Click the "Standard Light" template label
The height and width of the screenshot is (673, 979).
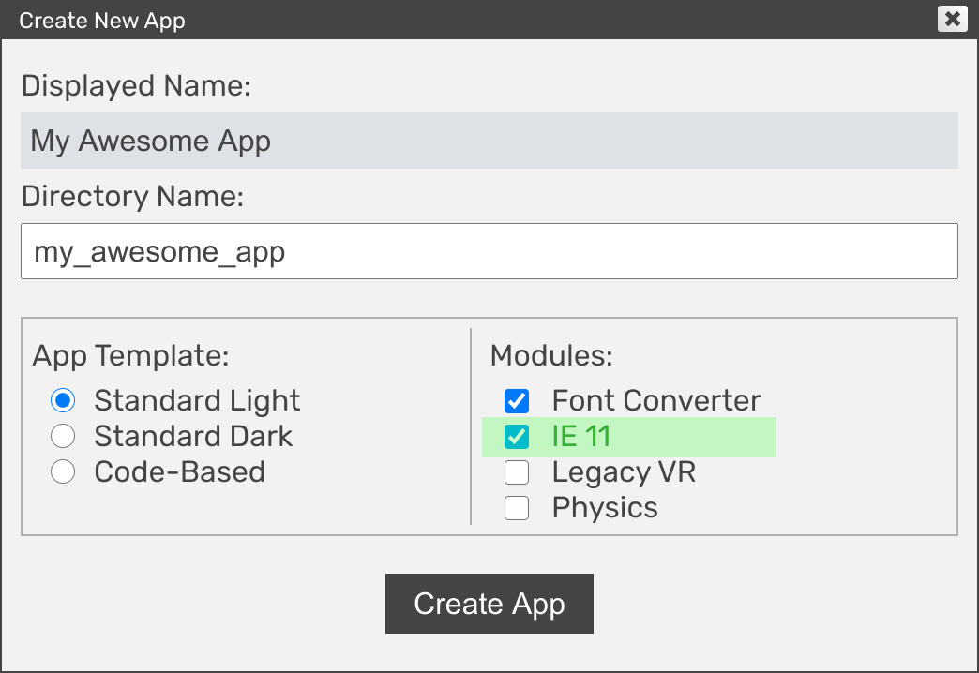[x=197, y=401]
